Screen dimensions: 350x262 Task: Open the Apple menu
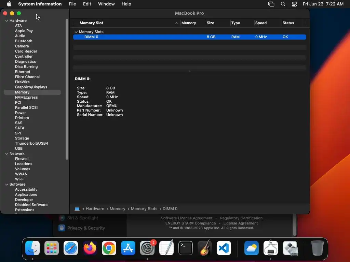[x=9, y=4]
